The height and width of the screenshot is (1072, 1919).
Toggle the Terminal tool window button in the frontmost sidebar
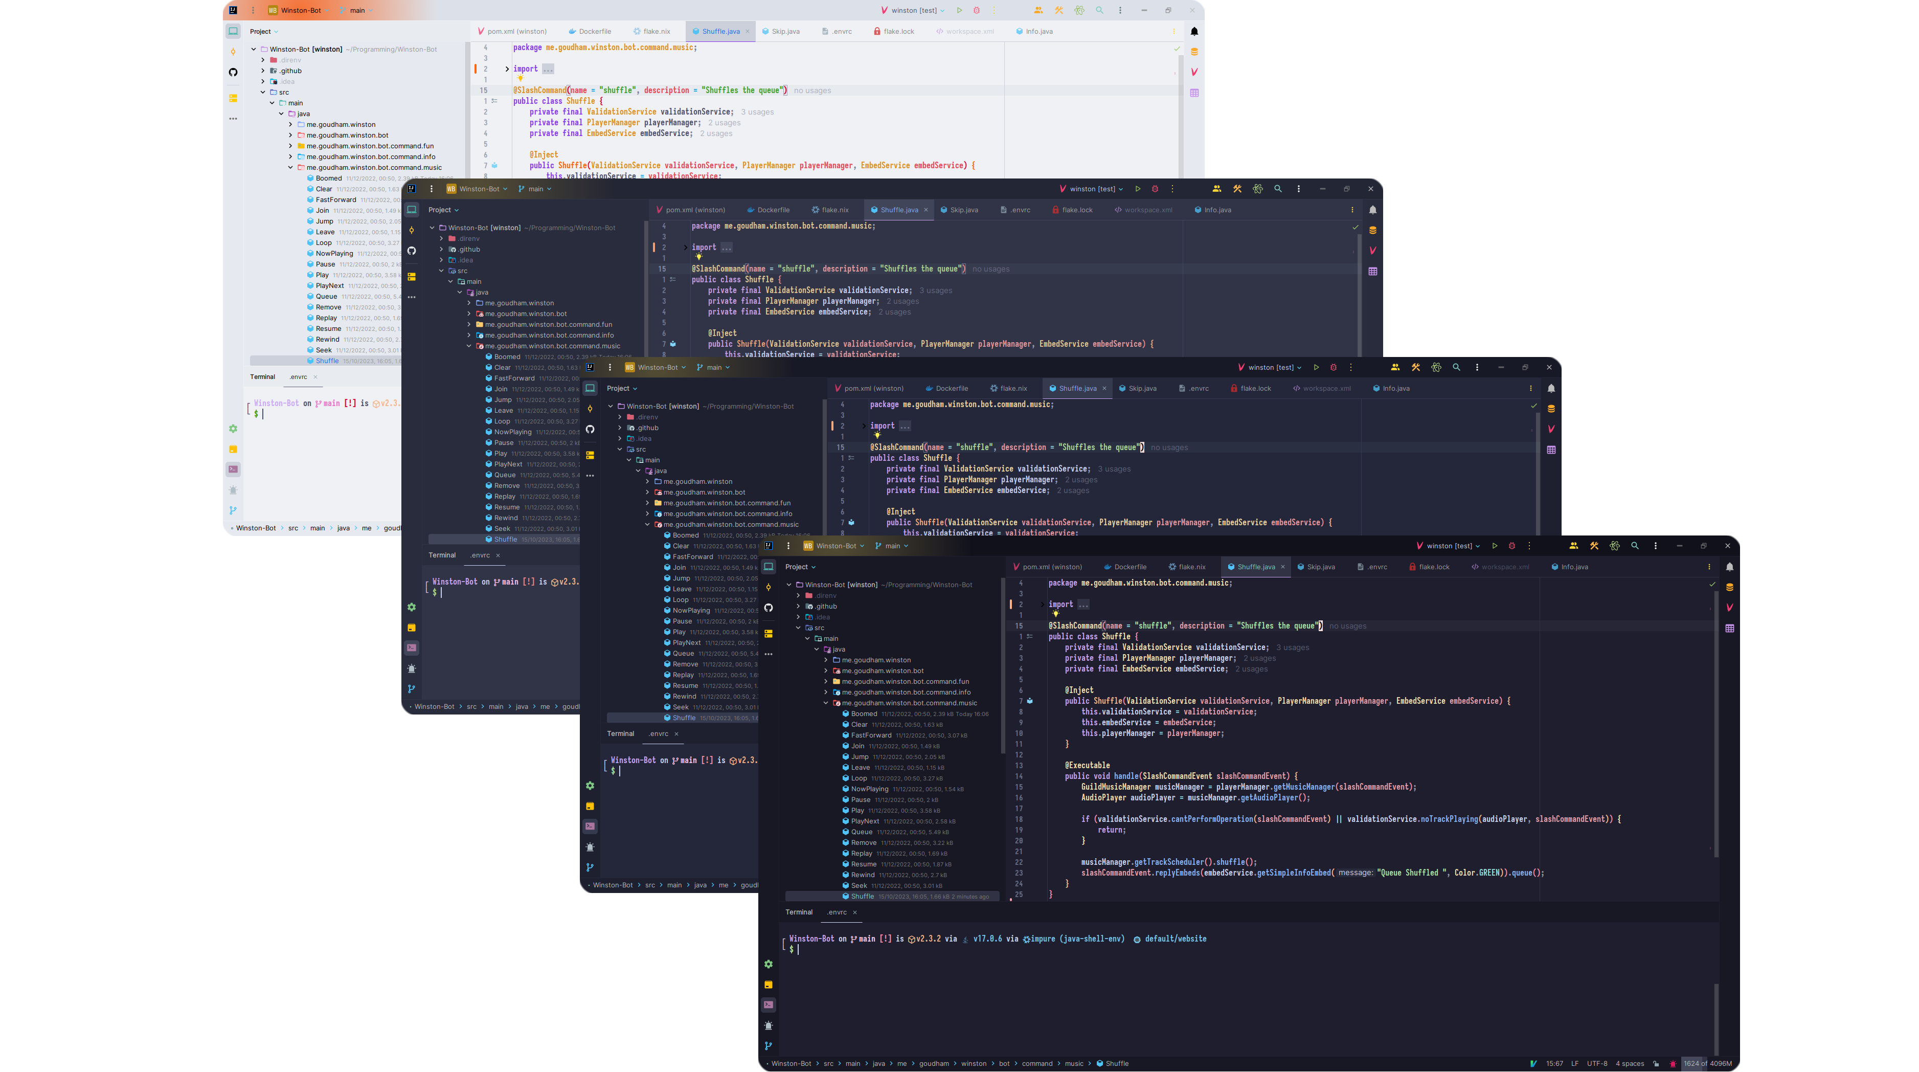coord(768,1005)
